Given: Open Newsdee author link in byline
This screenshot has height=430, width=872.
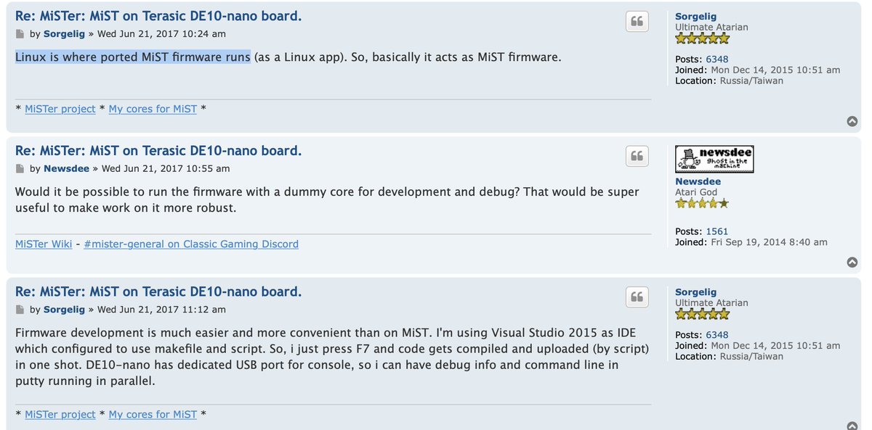Looking at the screenshot, I should pos(66,169).
